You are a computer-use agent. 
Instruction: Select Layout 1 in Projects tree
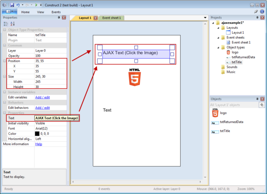point(238,33)
